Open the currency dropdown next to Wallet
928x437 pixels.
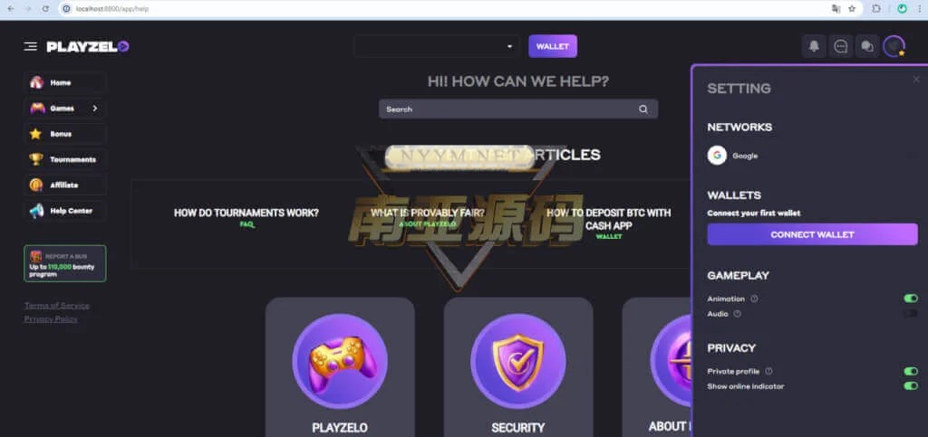point(436,46)
